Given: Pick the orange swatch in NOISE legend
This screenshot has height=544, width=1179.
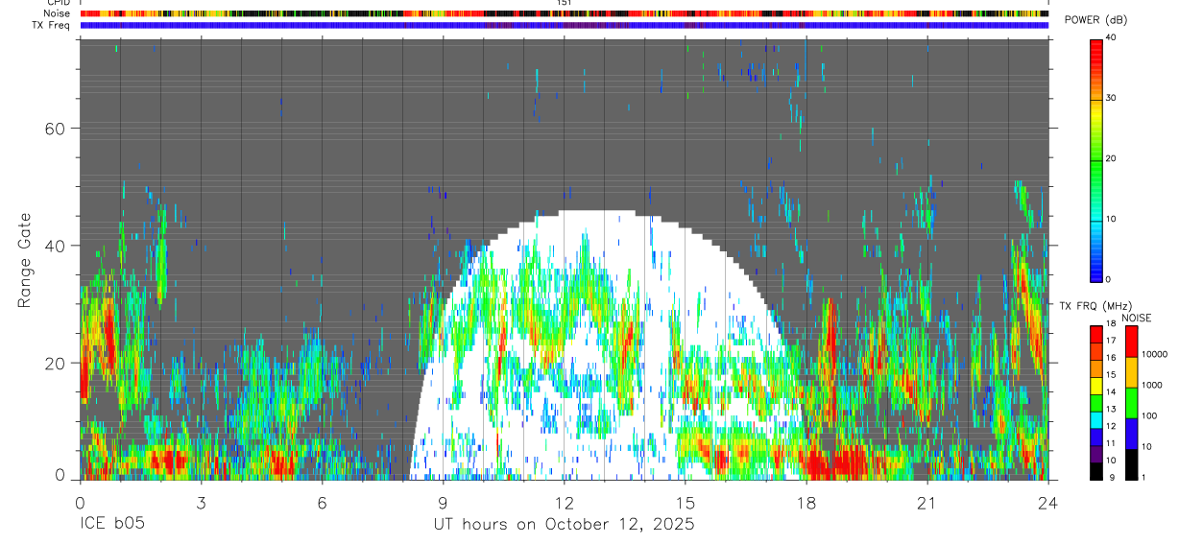Looking at the screenshot, I should (x=1130, y=372).
